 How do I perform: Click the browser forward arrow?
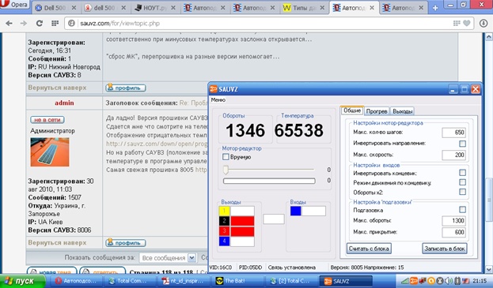(x=23, y=23)
